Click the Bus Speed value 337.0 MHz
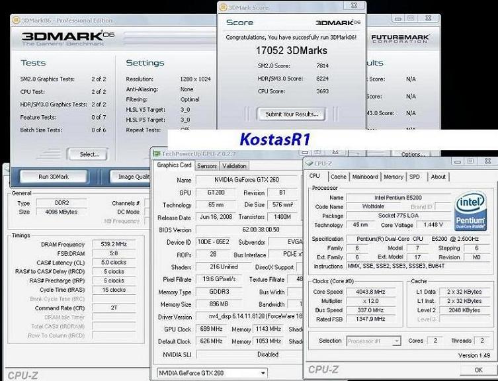Screen dimensions: 498x381 (x=370, y=310)
